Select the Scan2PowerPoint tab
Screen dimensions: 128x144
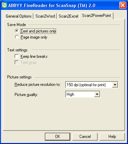pos(97,16)
